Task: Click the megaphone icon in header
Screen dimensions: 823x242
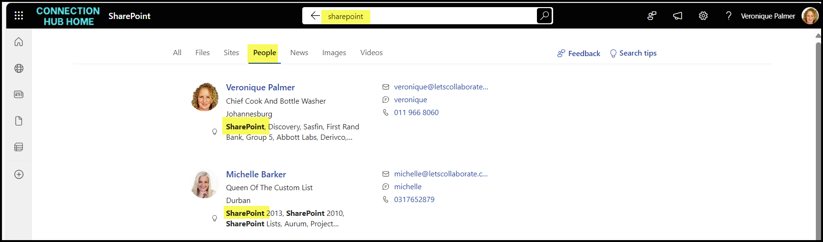Action: [x=677, y=16]
